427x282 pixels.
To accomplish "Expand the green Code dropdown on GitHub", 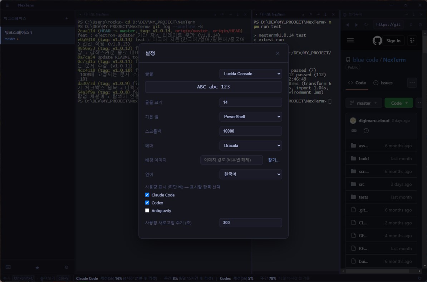I will pyautogui.click(x=399, y=103).
